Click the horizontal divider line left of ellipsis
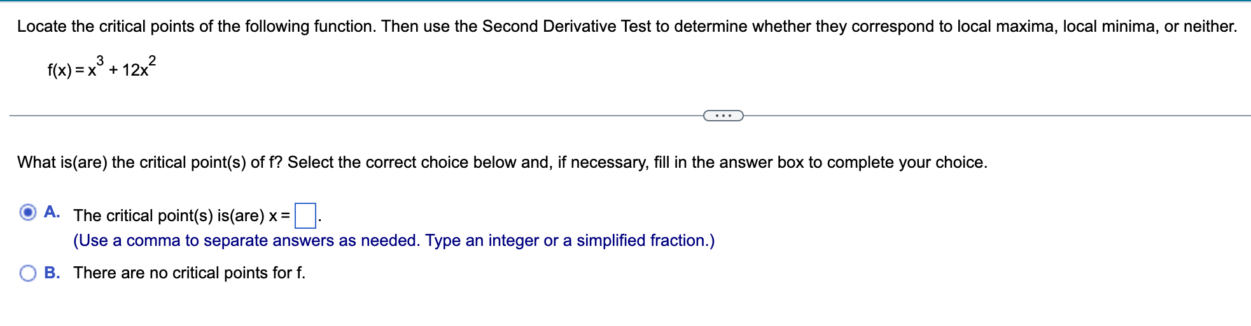This screenshot has width=1251, height=326. coord(356,116)
